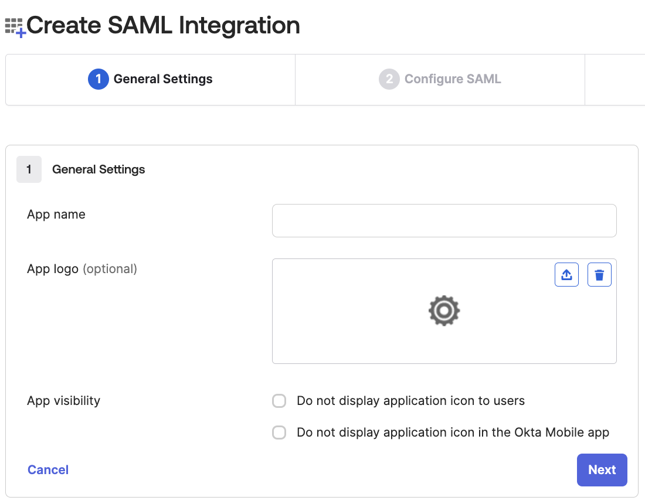Cancel the SAML integration creation
The height and width of the screenshot is (504, 645).
[47, 469]
